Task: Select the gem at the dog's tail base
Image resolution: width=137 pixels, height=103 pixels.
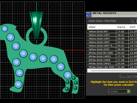Action: pos(54,59)
